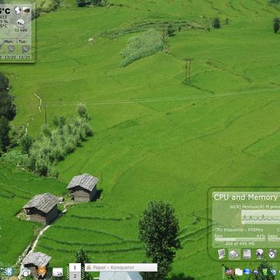Viewport: 280px width, 280px height.
Task: Click the '206 of 495 MB' memory text
Action: click(x=239, y=244)
